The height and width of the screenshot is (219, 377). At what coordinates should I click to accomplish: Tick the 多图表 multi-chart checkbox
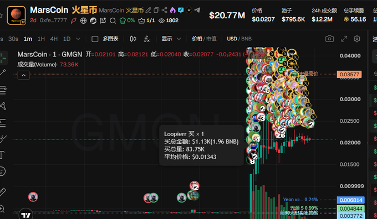(x=95, y=39)
